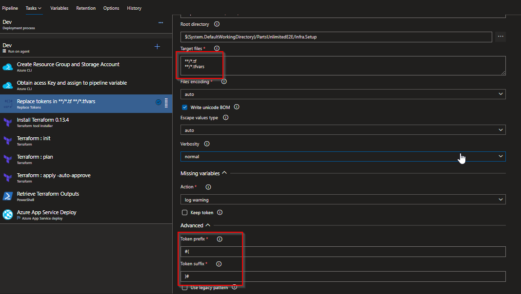Click Files encoding info icon
This screenshot has height=294, width=521.
click(224, 82)
